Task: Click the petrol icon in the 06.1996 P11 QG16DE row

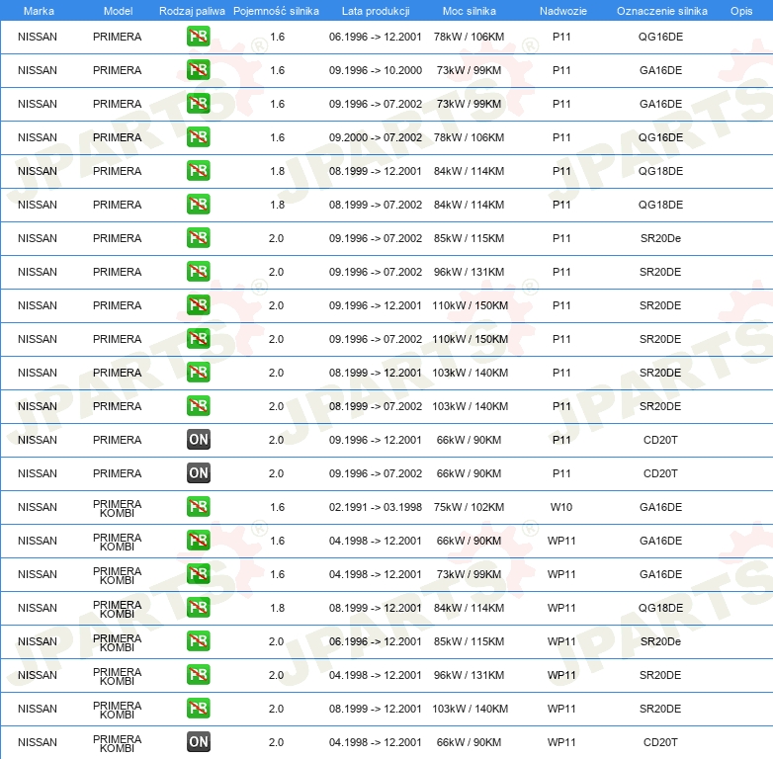Action: coord(198,37)
